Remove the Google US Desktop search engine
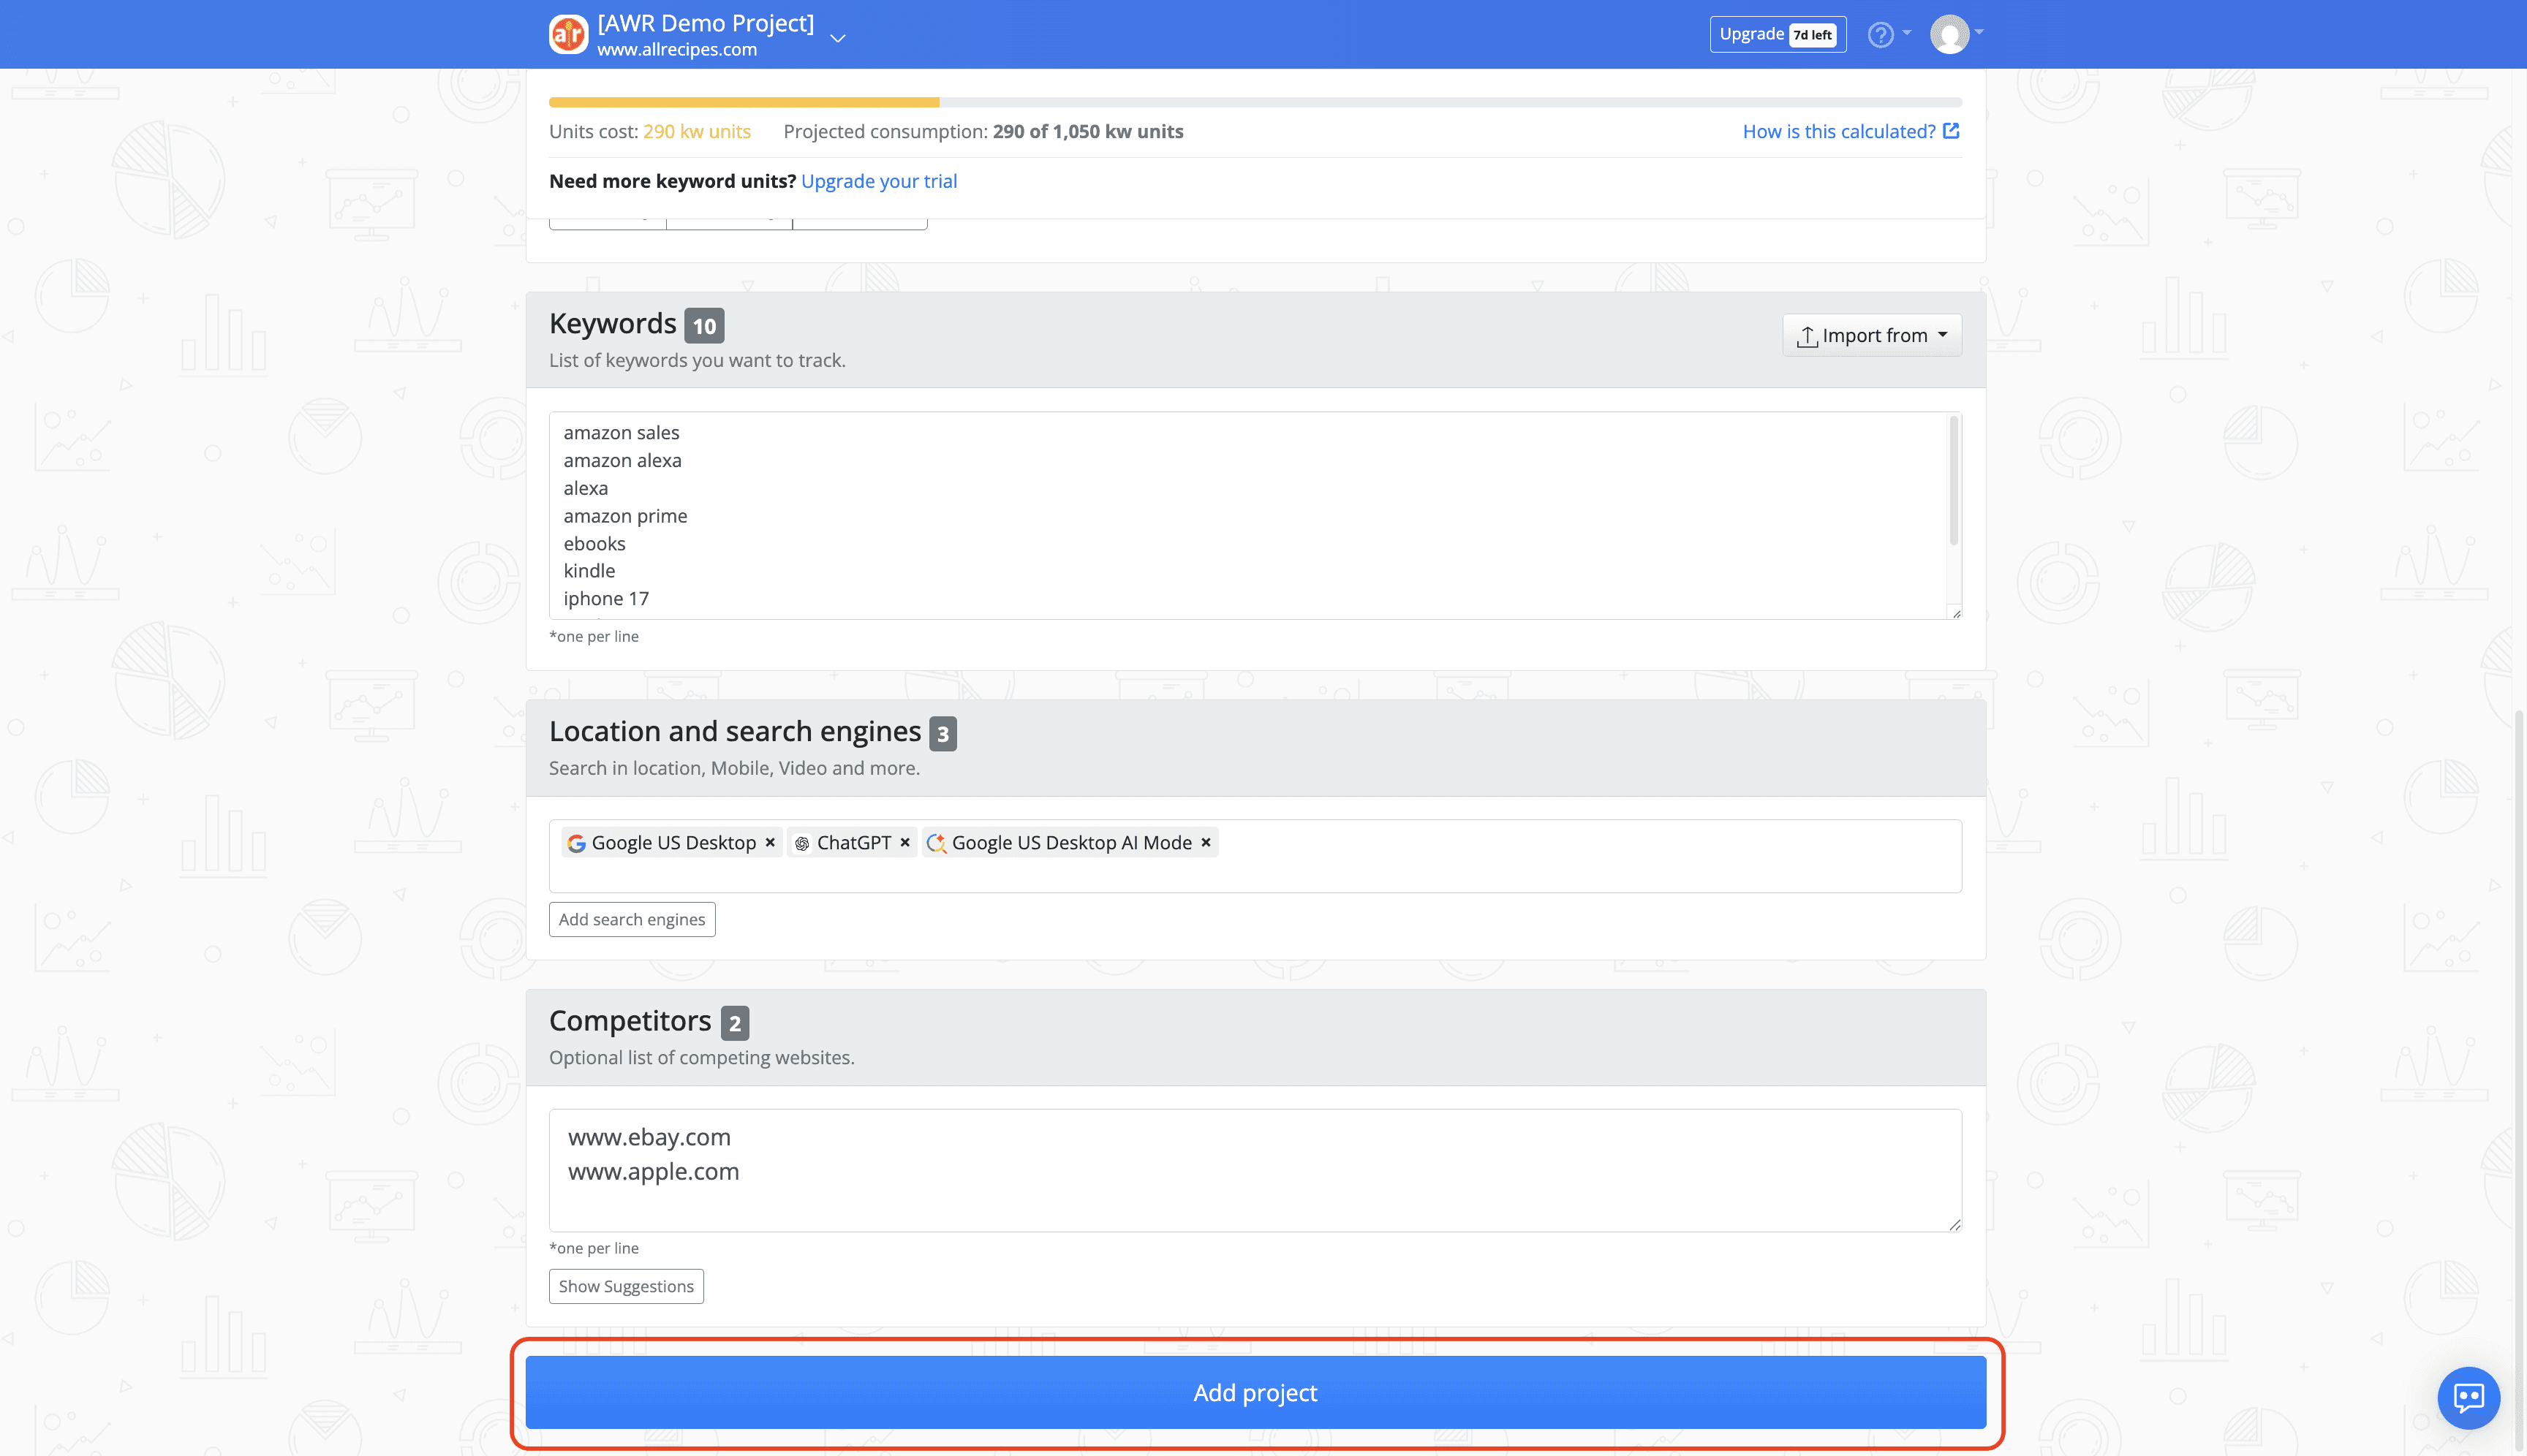This screenshot has height=1456, width=2527. [770, 843]
